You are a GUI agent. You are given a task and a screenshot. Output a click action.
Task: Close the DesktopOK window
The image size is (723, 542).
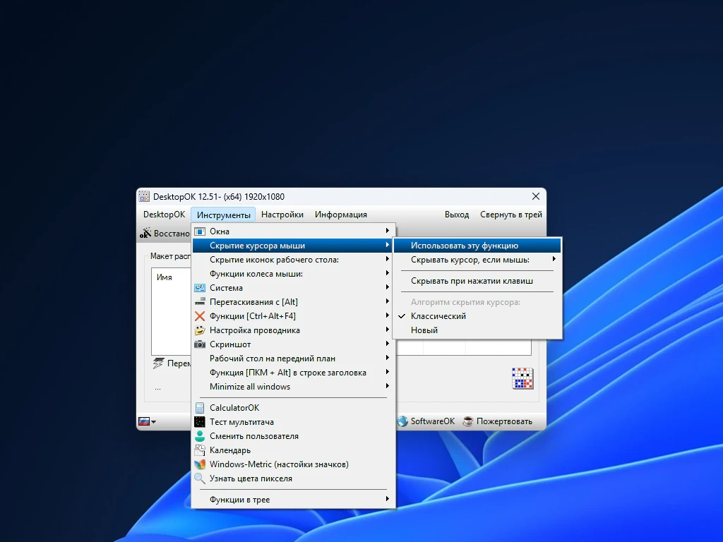pos(535,196)
